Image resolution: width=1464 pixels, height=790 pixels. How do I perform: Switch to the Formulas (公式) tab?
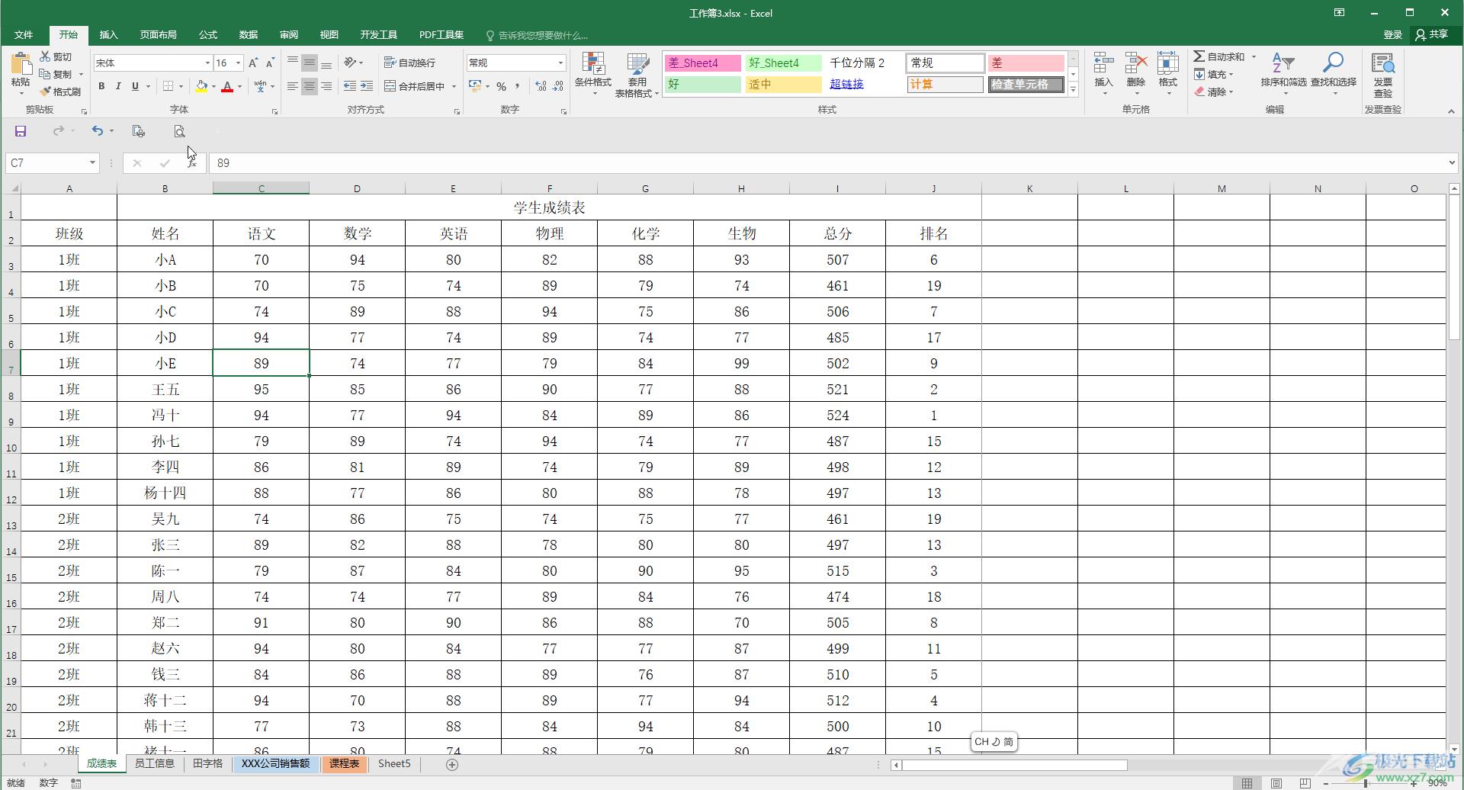coord(207,35)
